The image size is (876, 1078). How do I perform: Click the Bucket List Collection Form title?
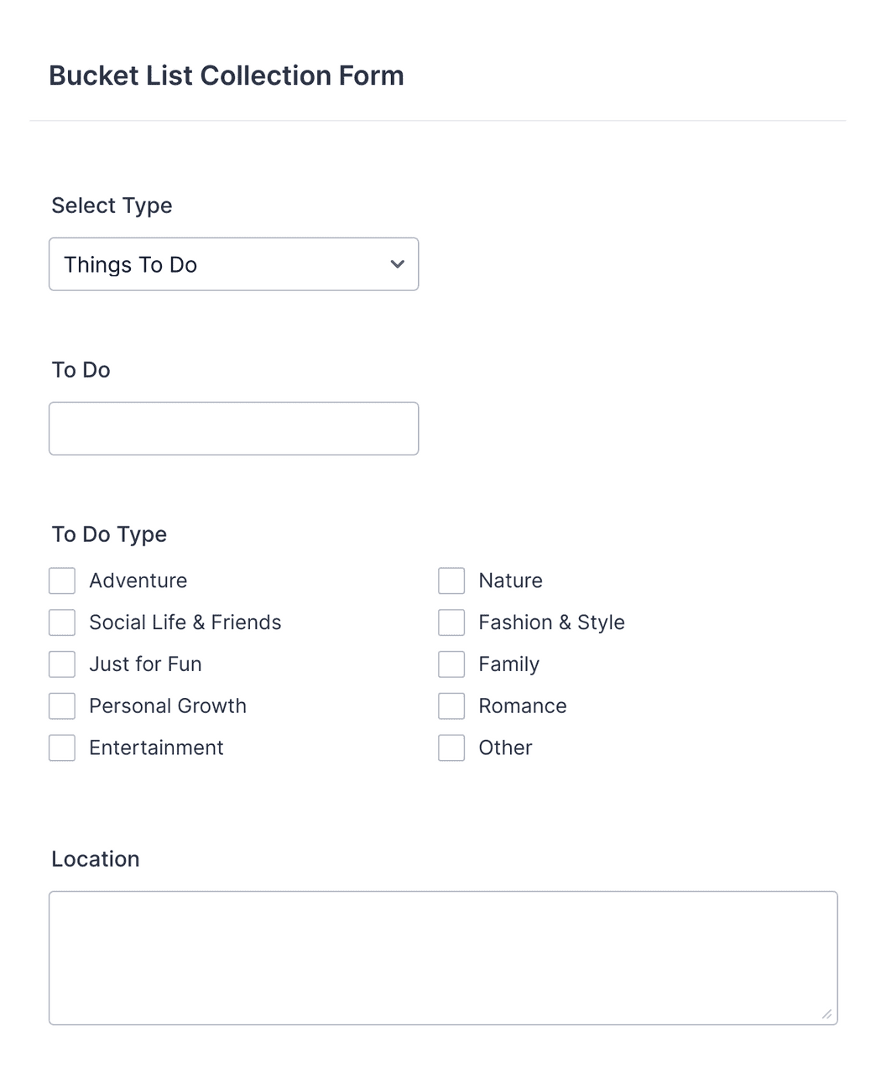click(x=227, y=76)
